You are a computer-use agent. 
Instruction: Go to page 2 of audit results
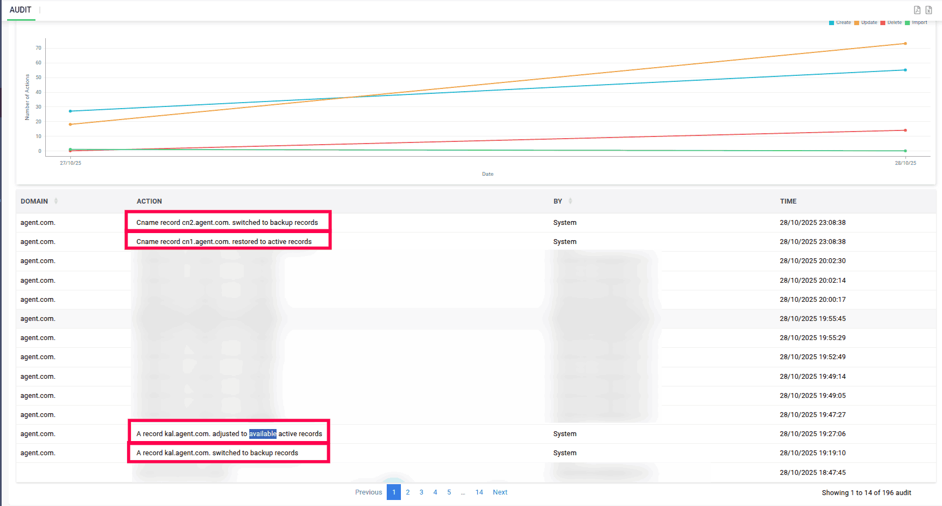coord(407,492)
